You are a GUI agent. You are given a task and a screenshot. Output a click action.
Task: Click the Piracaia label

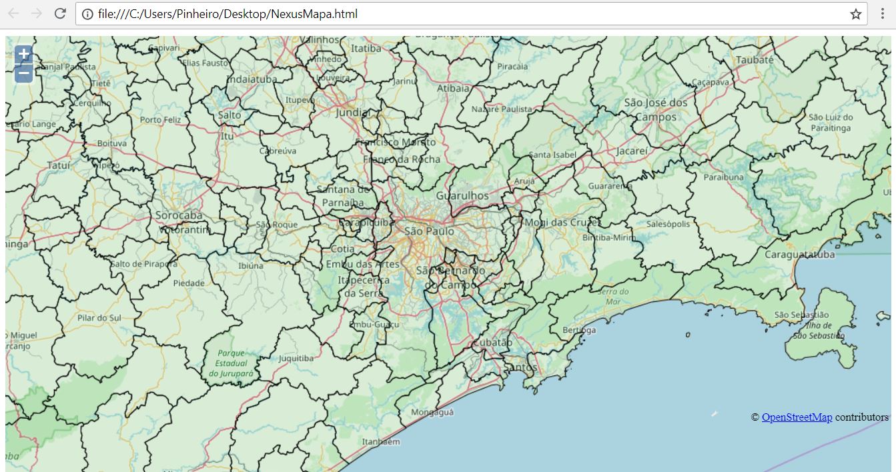(512, 66)
